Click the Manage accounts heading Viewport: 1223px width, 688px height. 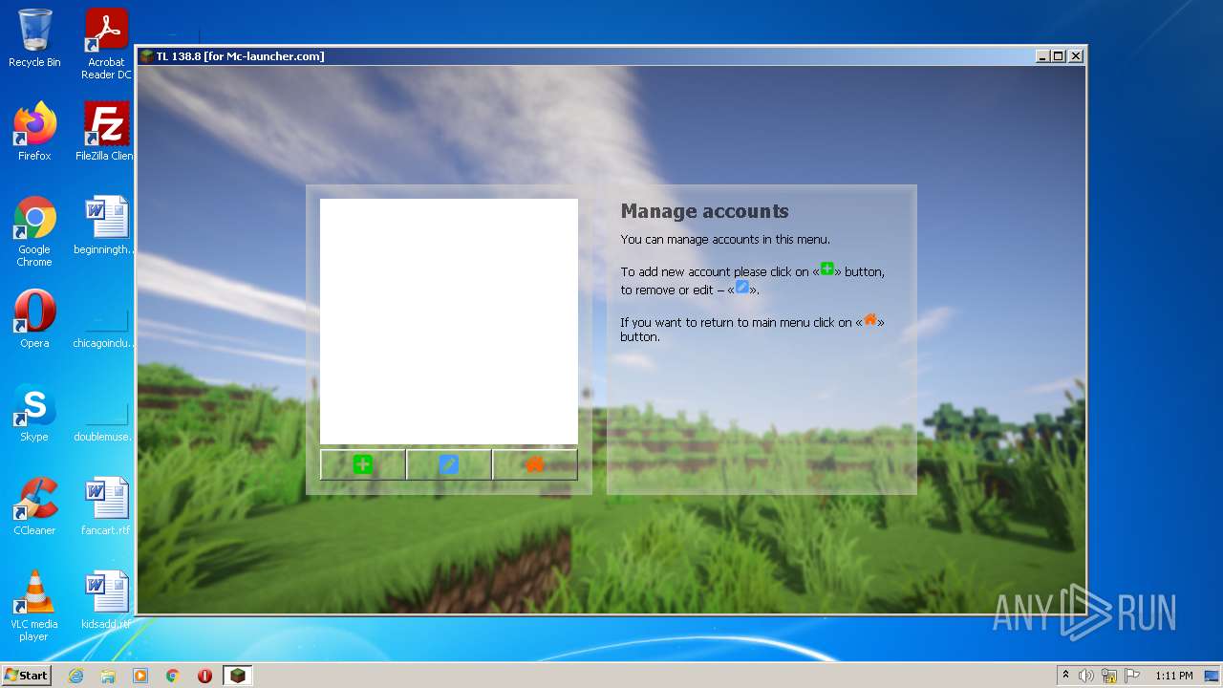click(705, 211)
